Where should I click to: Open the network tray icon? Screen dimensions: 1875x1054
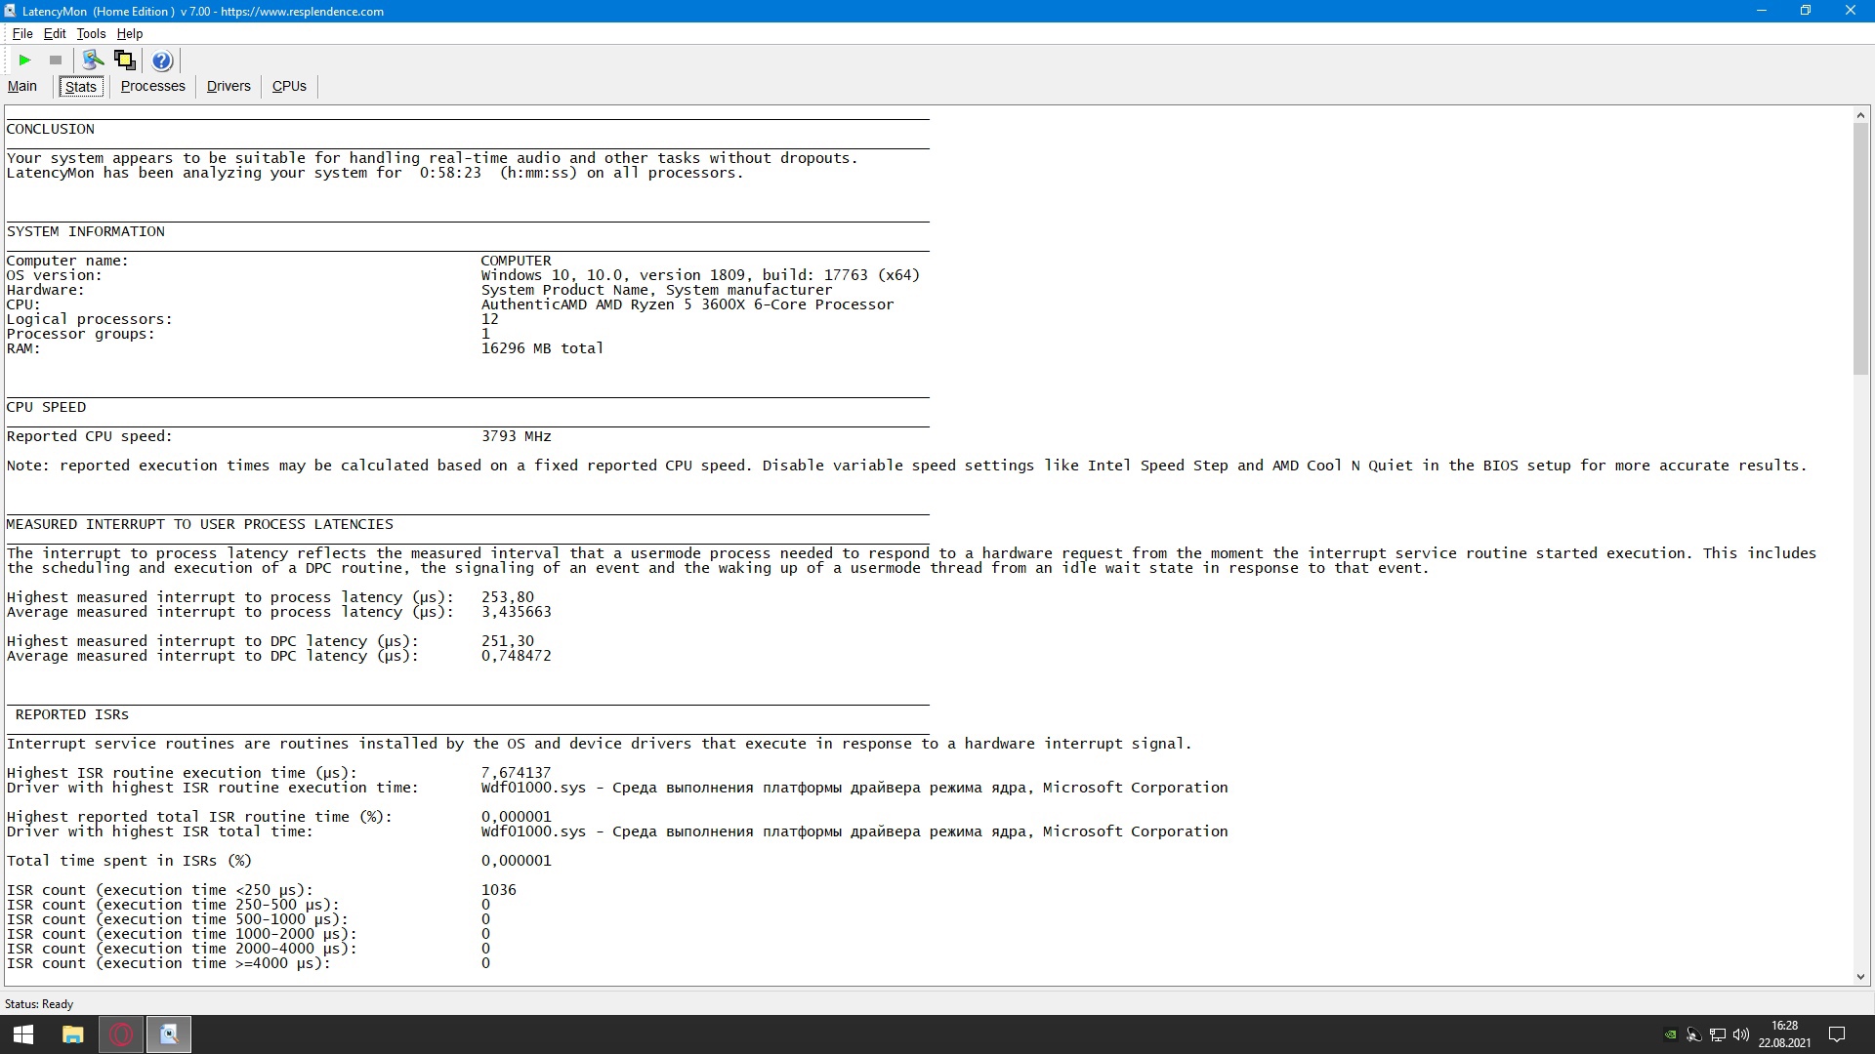pyautogui.click(x=1718, y=1034)
